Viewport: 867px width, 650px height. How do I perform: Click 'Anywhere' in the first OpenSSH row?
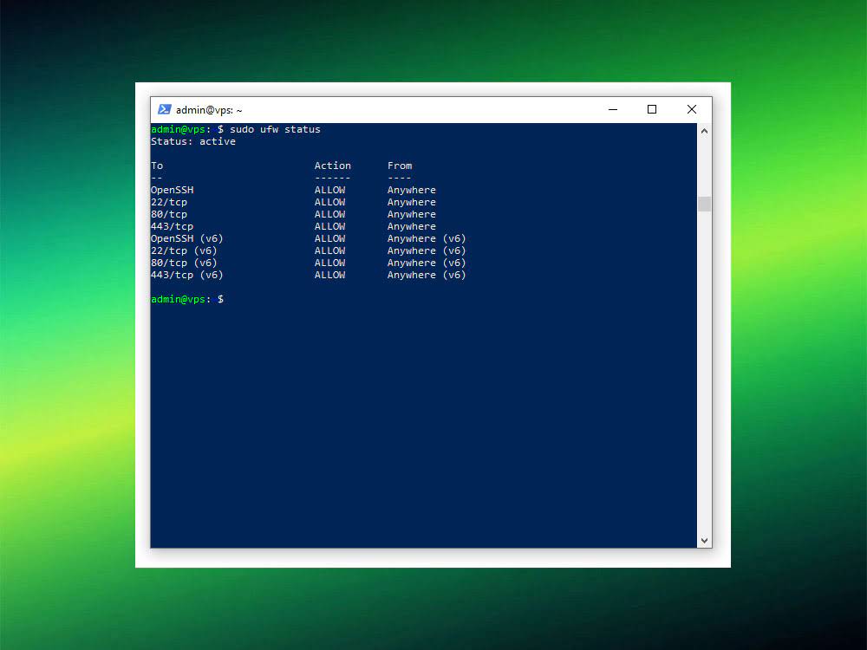[412, 190]
